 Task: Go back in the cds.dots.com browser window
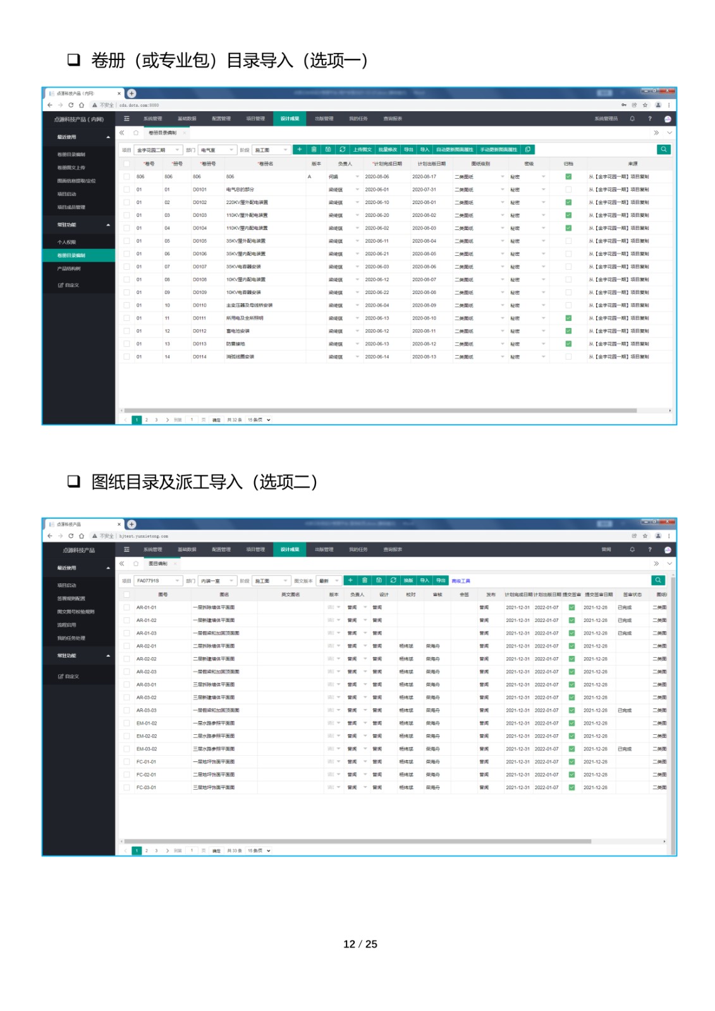click(50, 106)
